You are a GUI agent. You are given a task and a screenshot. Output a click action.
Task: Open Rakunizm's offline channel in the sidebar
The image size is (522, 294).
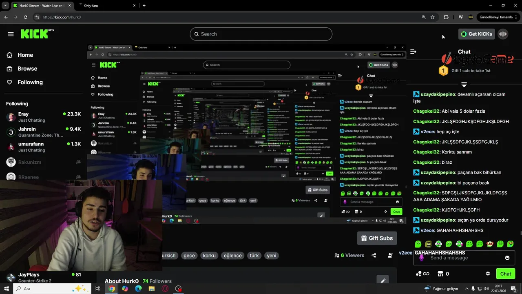43,162
